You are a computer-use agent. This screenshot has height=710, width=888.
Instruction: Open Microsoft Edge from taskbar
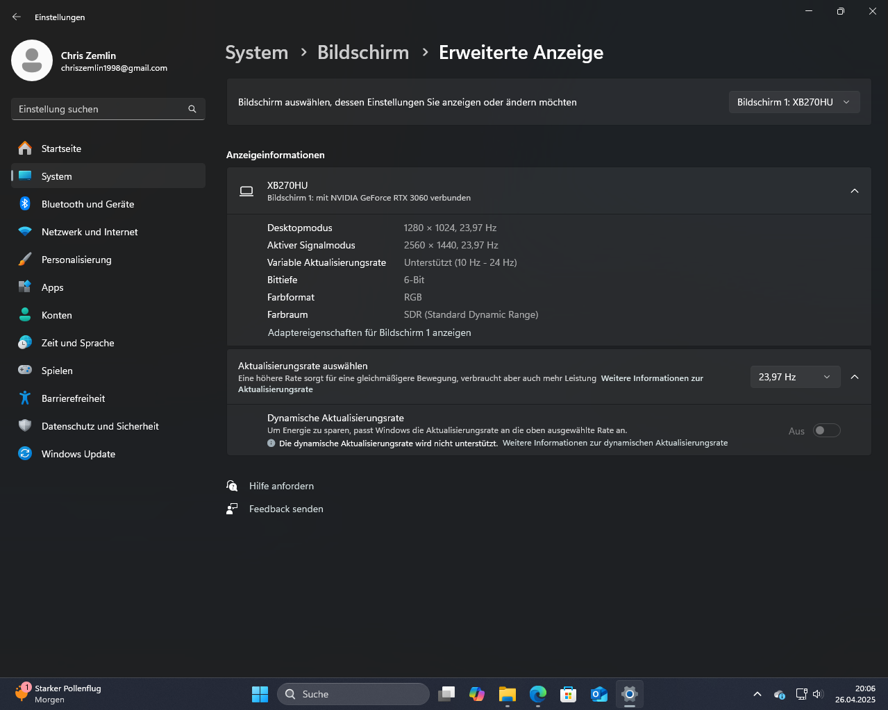(538, 694)
